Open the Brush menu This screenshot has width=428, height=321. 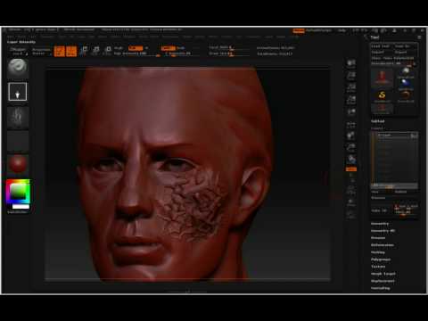pos(21,37)
